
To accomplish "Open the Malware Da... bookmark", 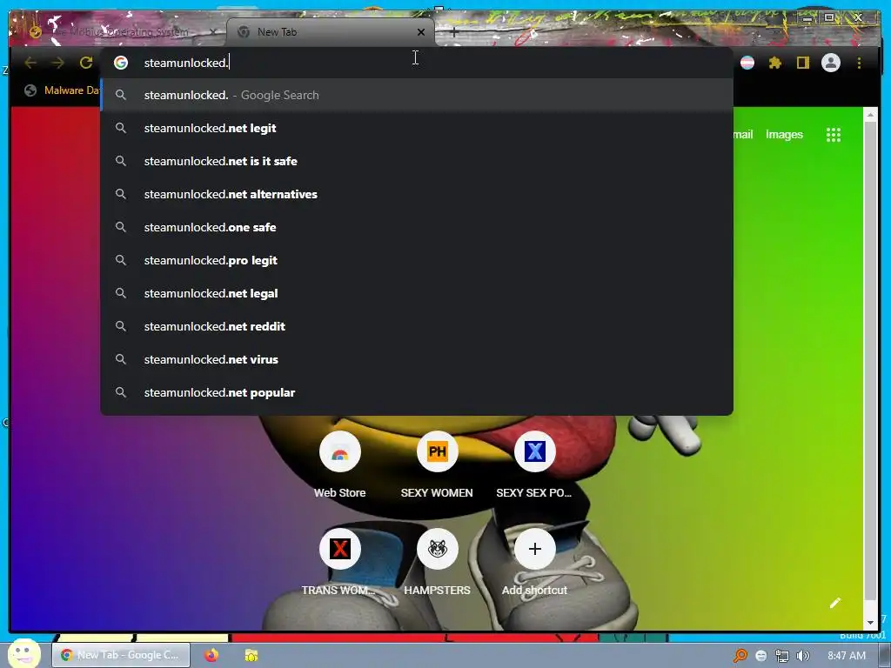I will tap(62, 90).
